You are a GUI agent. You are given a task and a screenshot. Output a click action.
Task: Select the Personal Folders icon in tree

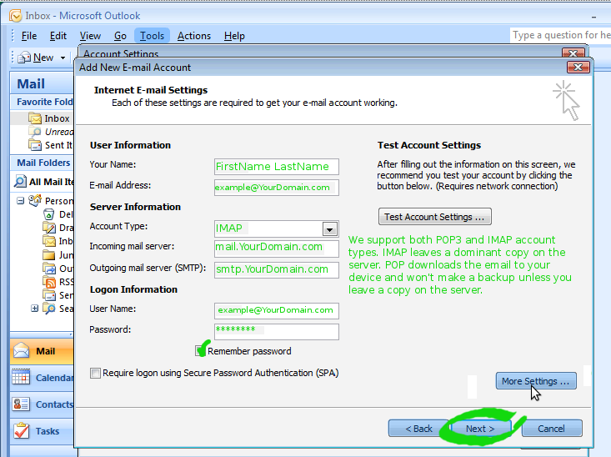[35, 200]
